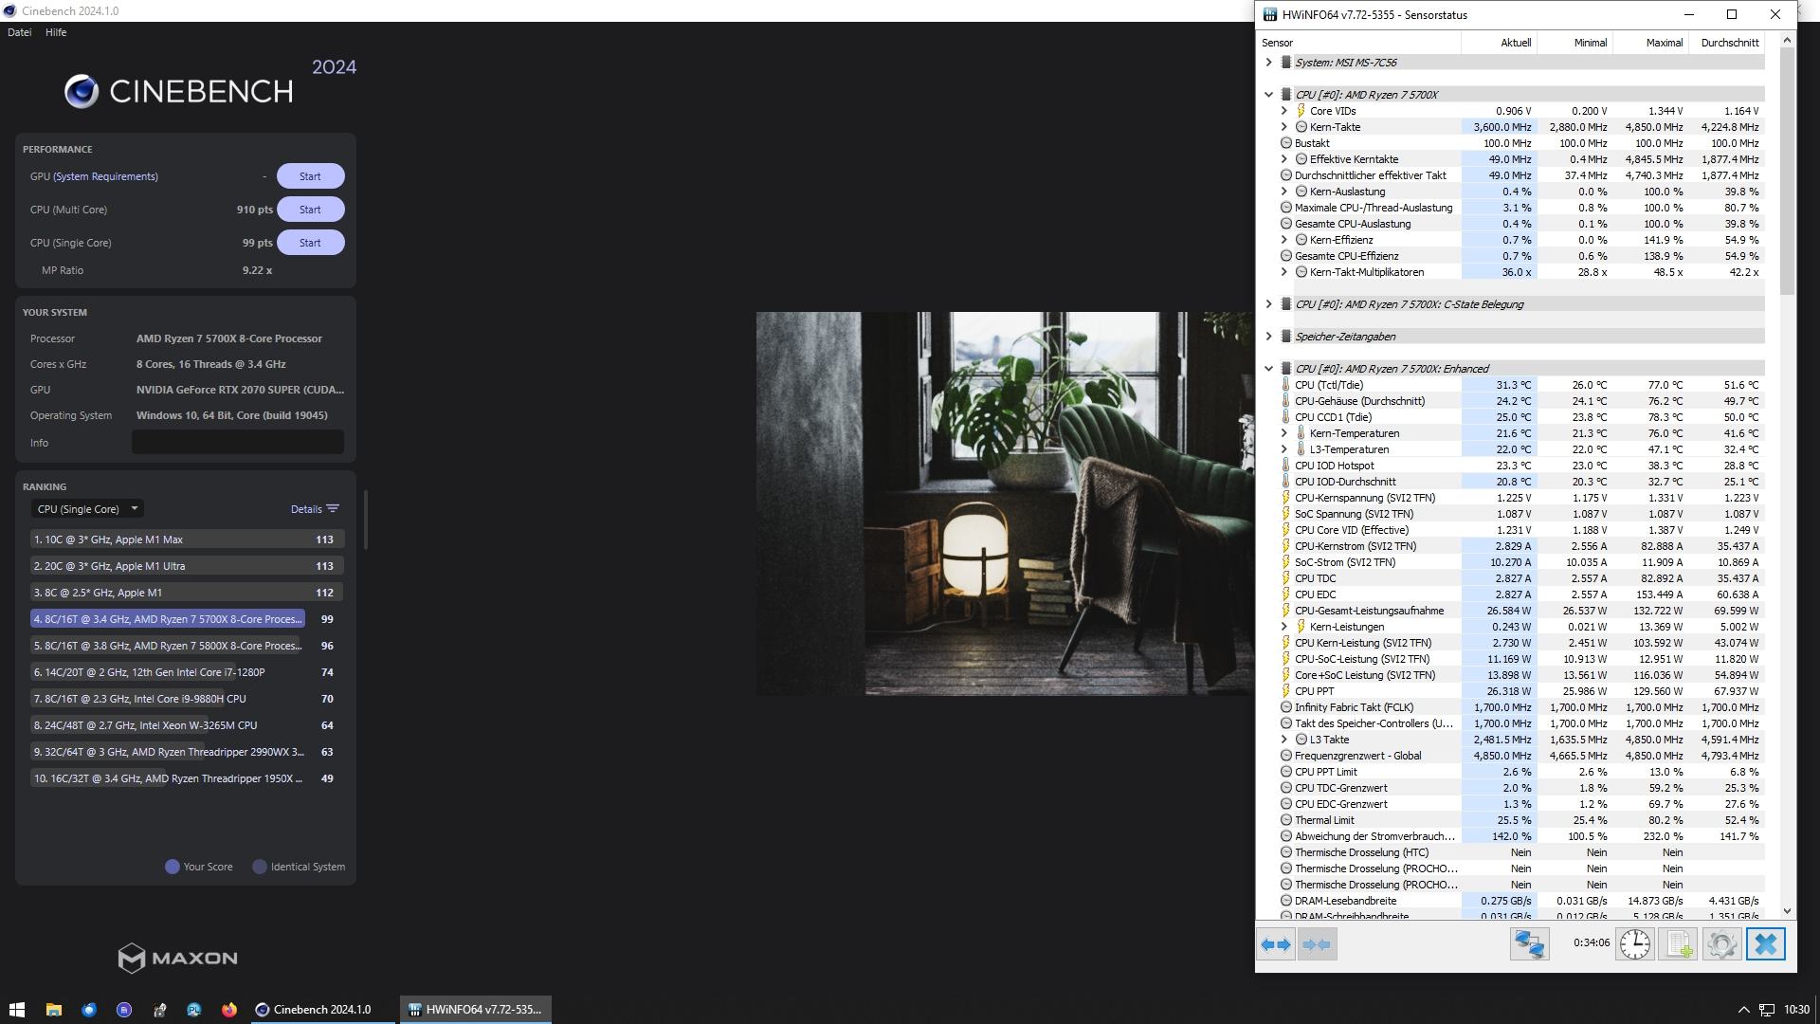This screenshot has height=1024, width=1820.
Task: Click the expand-columns arrows button in HWiNFO
Action: (x=1276, y=944)
